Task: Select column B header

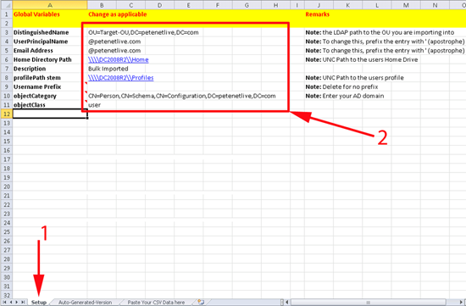Action: point(102,5)
